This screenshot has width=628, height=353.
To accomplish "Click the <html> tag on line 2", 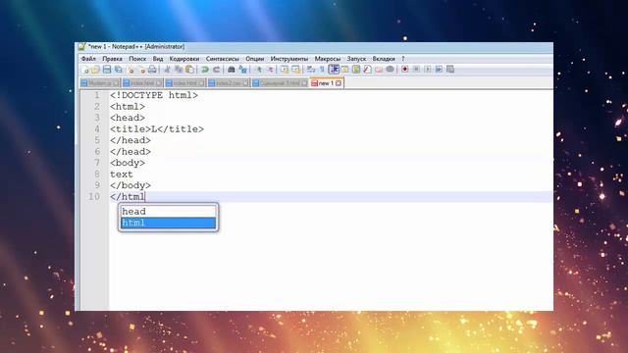I will [x=128, y=107].
